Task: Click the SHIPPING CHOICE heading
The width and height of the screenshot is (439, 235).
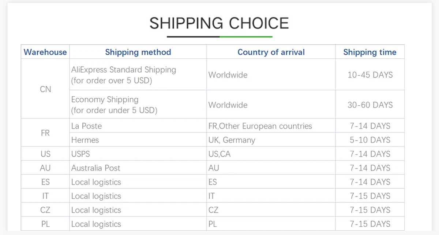Action: (219, 23)
